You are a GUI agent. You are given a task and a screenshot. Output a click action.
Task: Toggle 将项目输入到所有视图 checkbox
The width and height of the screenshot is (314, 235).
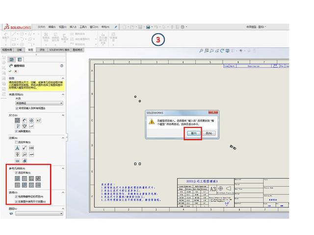point(17,108)
